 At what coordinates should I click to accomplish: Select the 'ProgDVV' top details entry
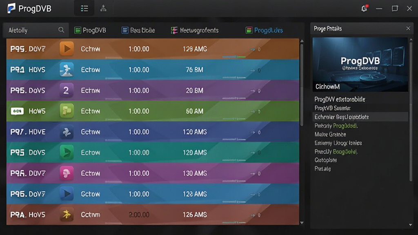[340, 100]
